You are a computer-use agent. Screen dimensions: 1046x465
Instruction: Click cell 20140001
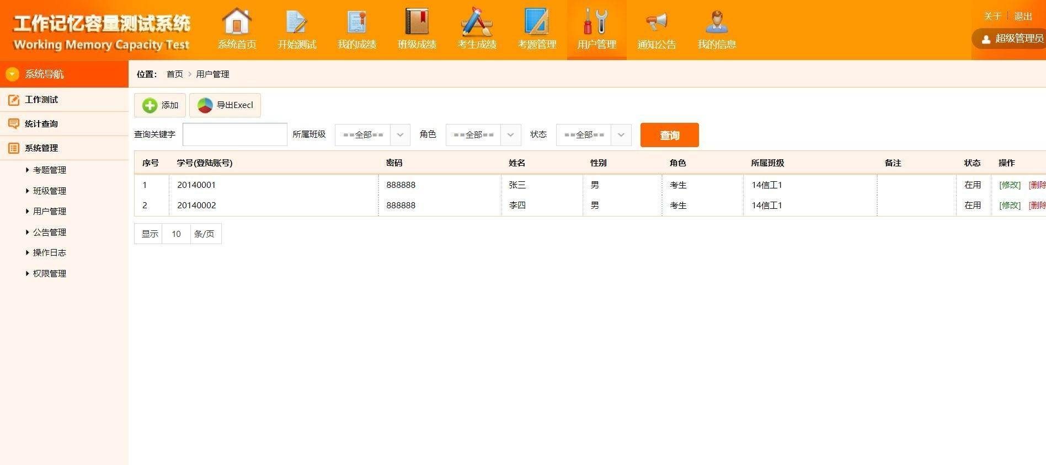[x=196, y=185]
